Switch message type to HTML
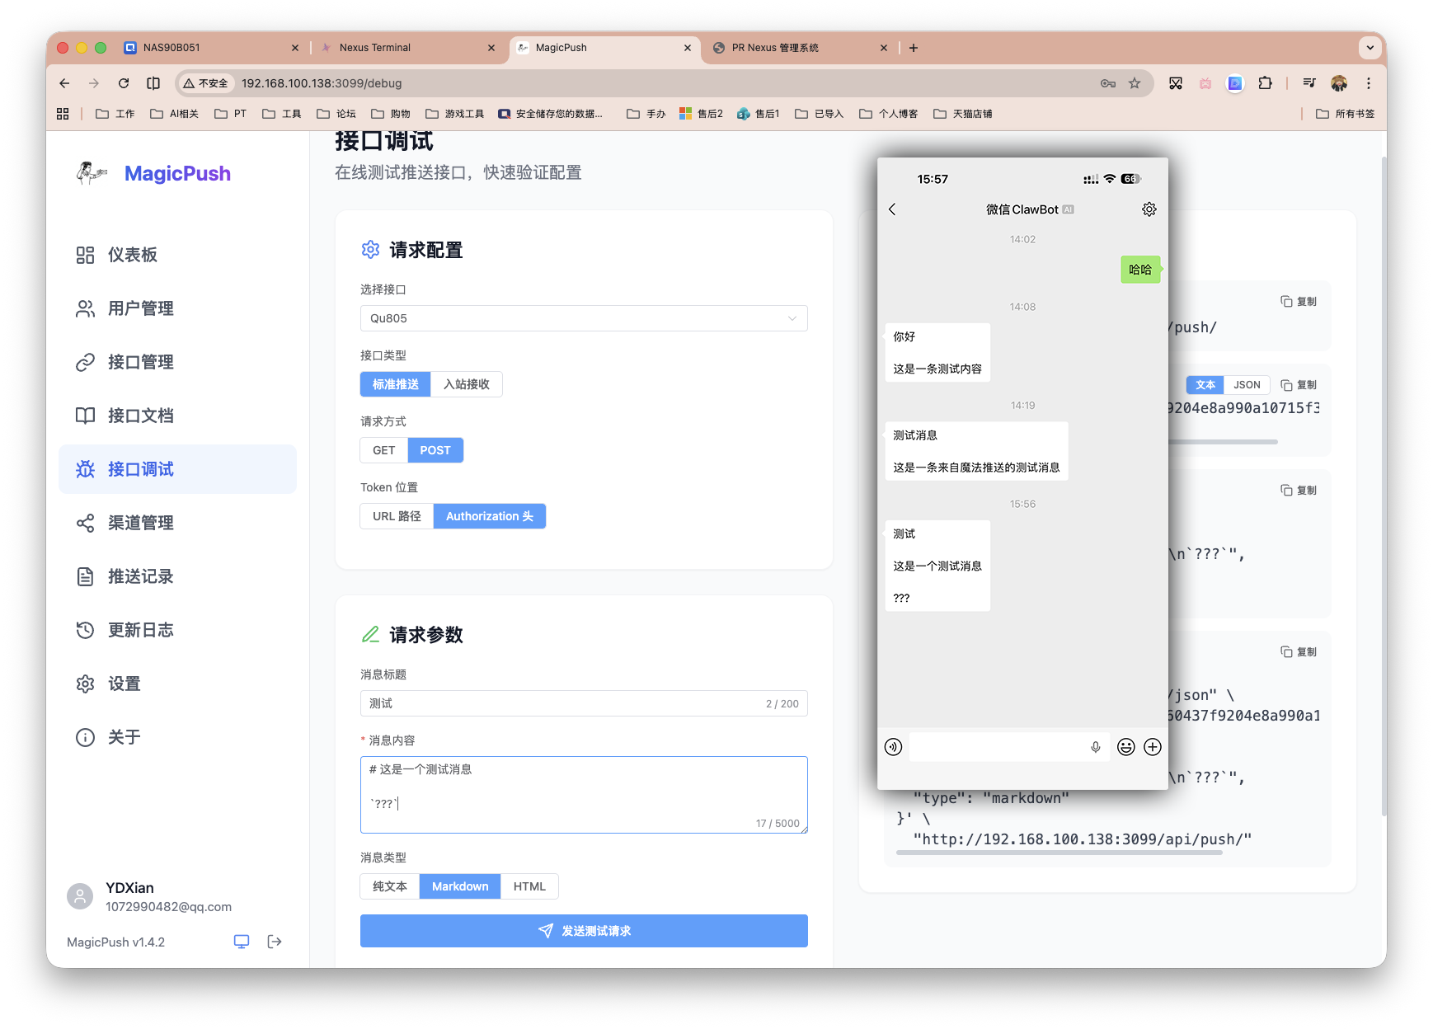Screen dimensions: 1433x1029 [529, 886]
